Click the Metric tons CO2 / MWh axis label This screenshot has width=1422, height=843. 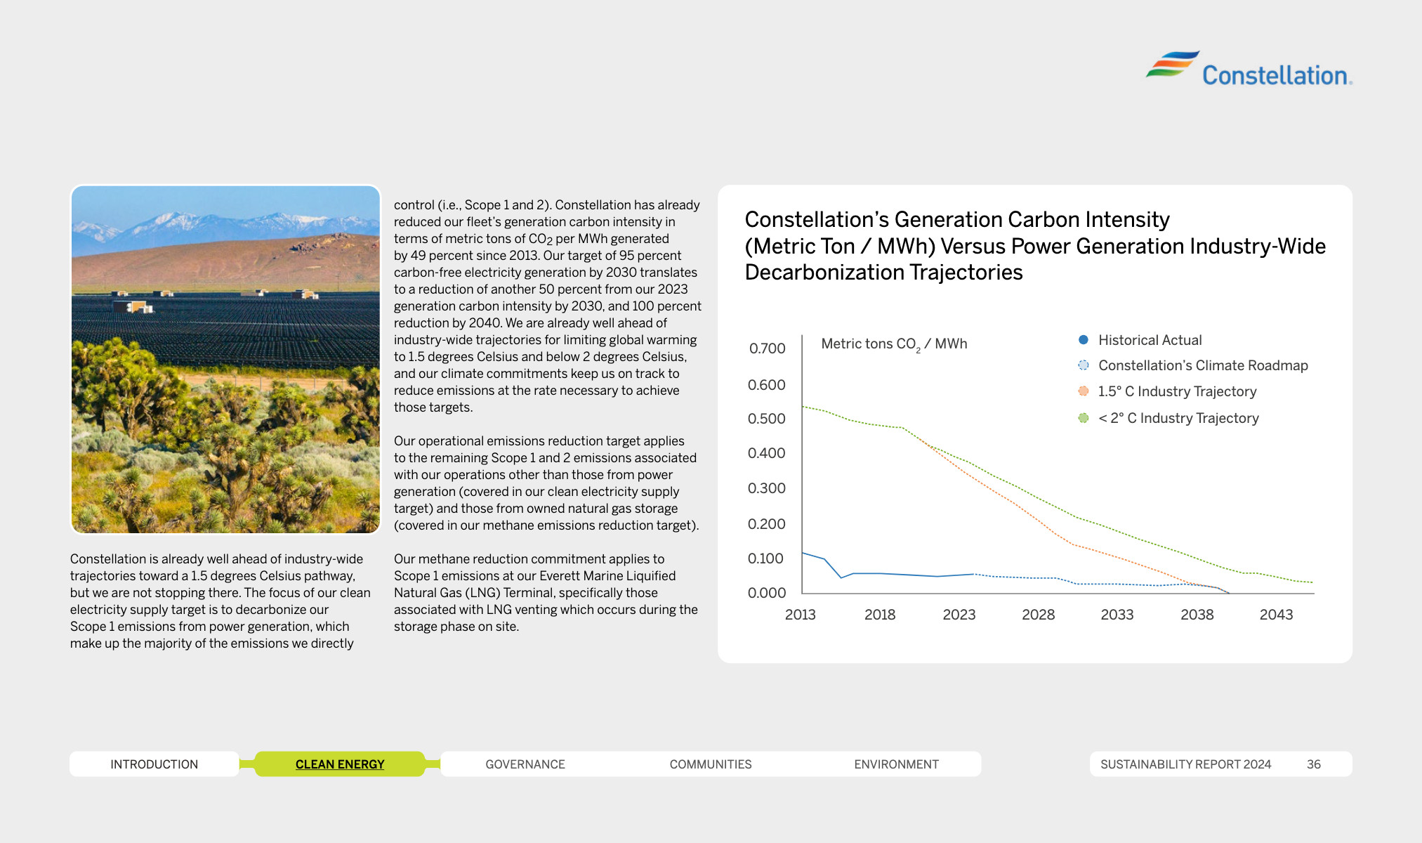point(893,344)
